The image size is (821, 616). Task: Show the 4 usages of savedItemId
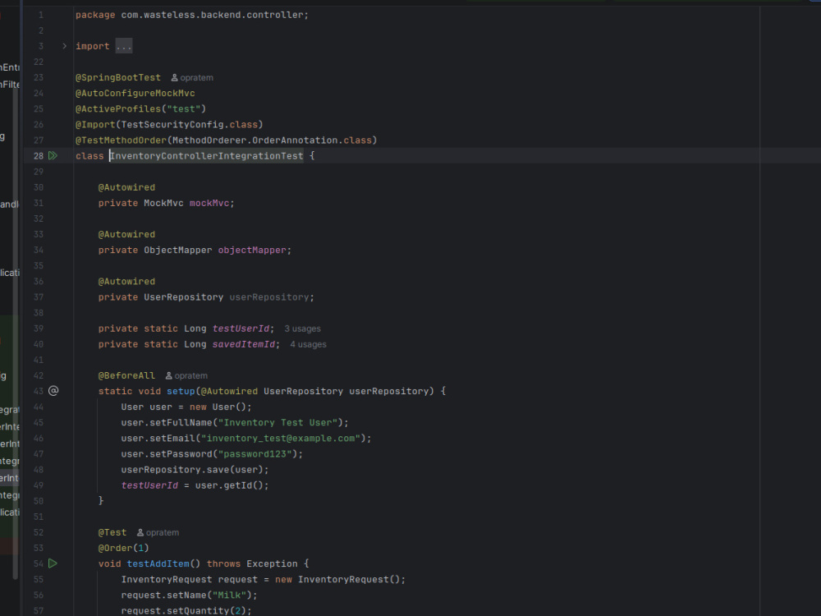[x=309, y=344]
